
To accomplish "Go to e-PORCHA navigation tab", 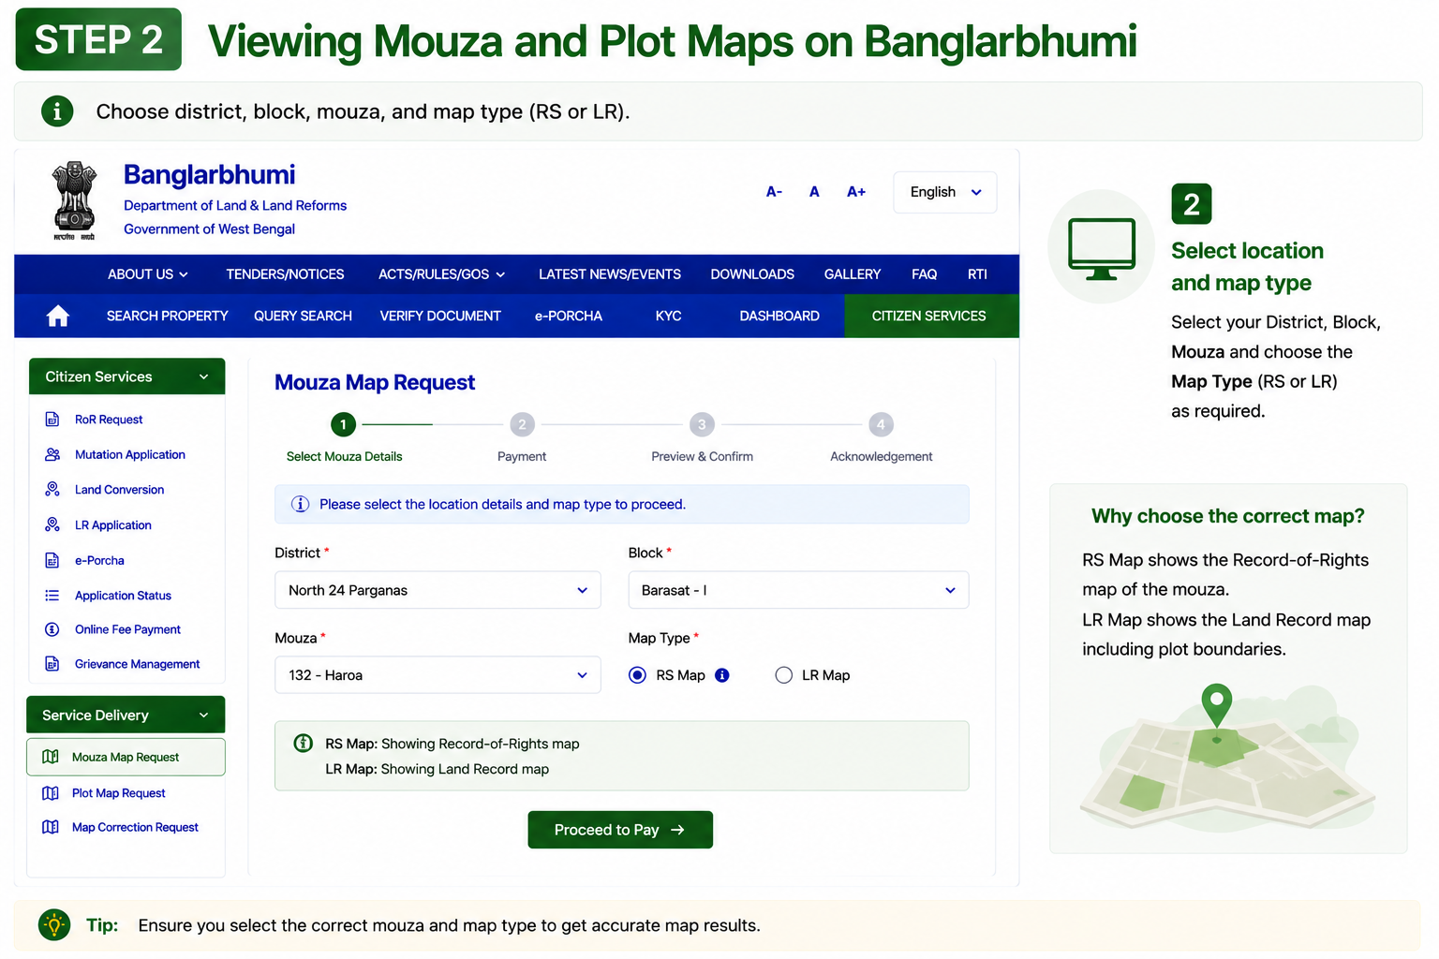I will (569, 317).
